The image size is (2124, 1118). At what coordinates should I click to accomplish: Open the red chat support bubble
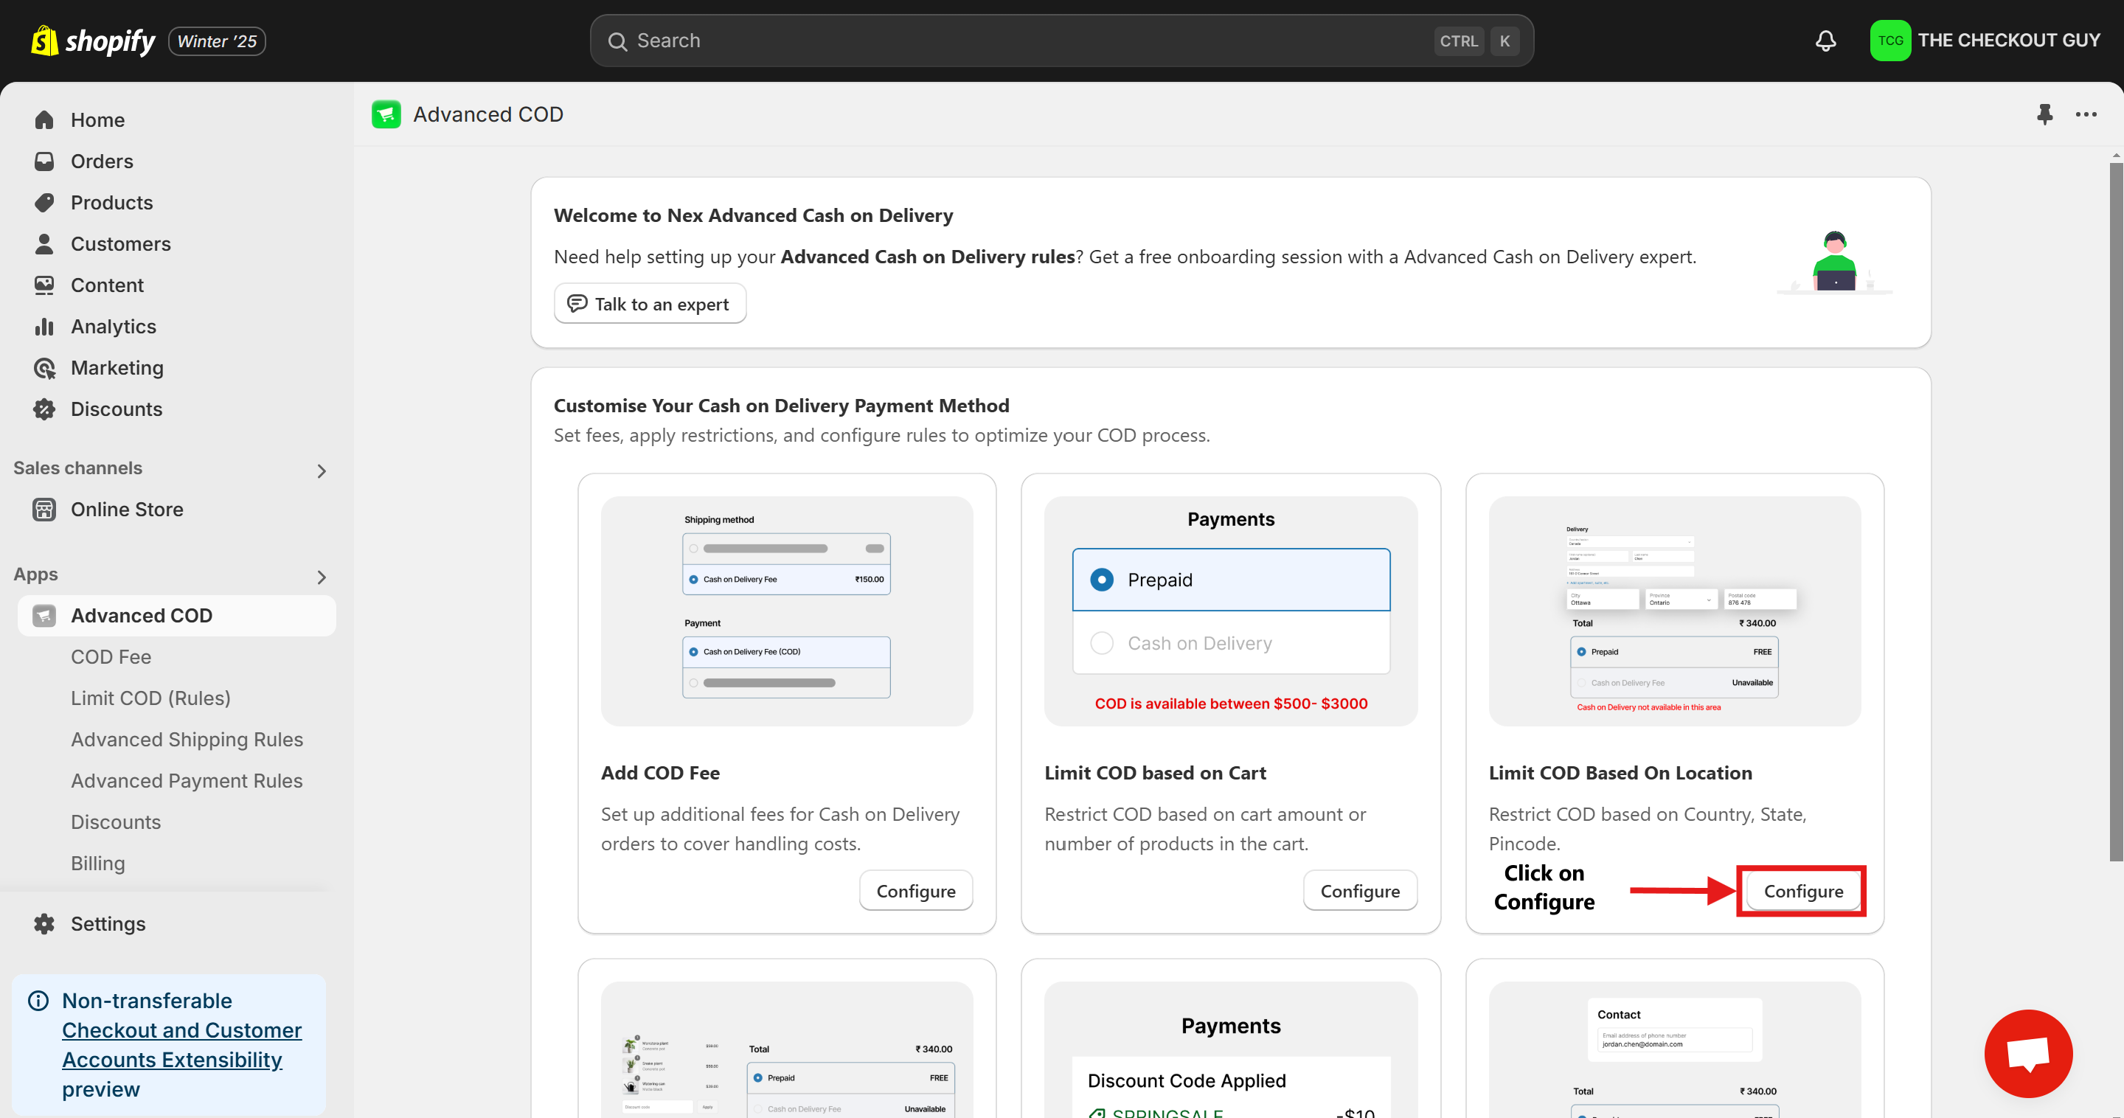(x=2027, y=1053)
